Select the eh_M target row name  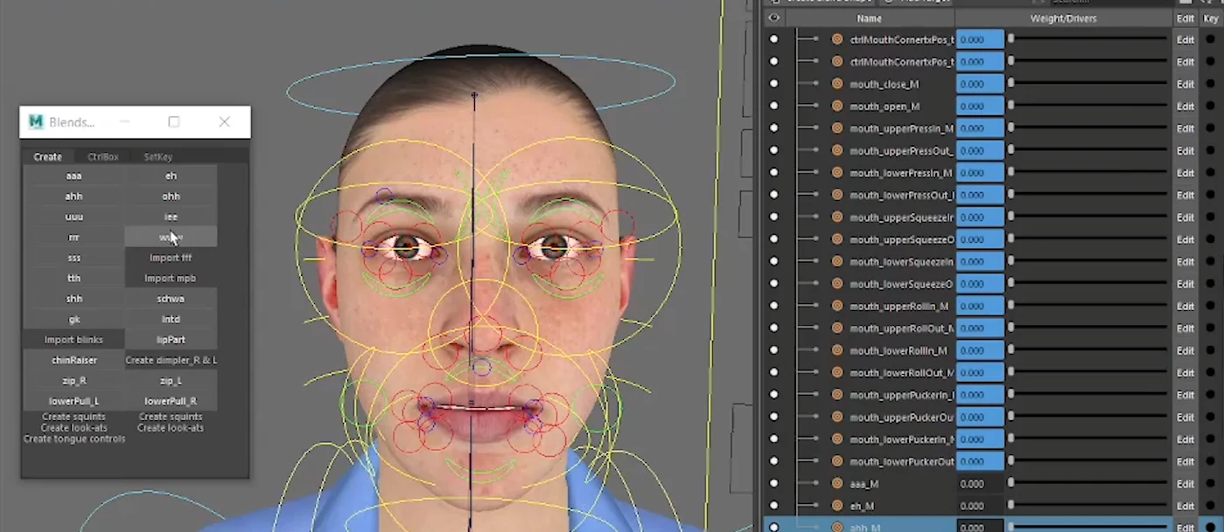[862, 506]
